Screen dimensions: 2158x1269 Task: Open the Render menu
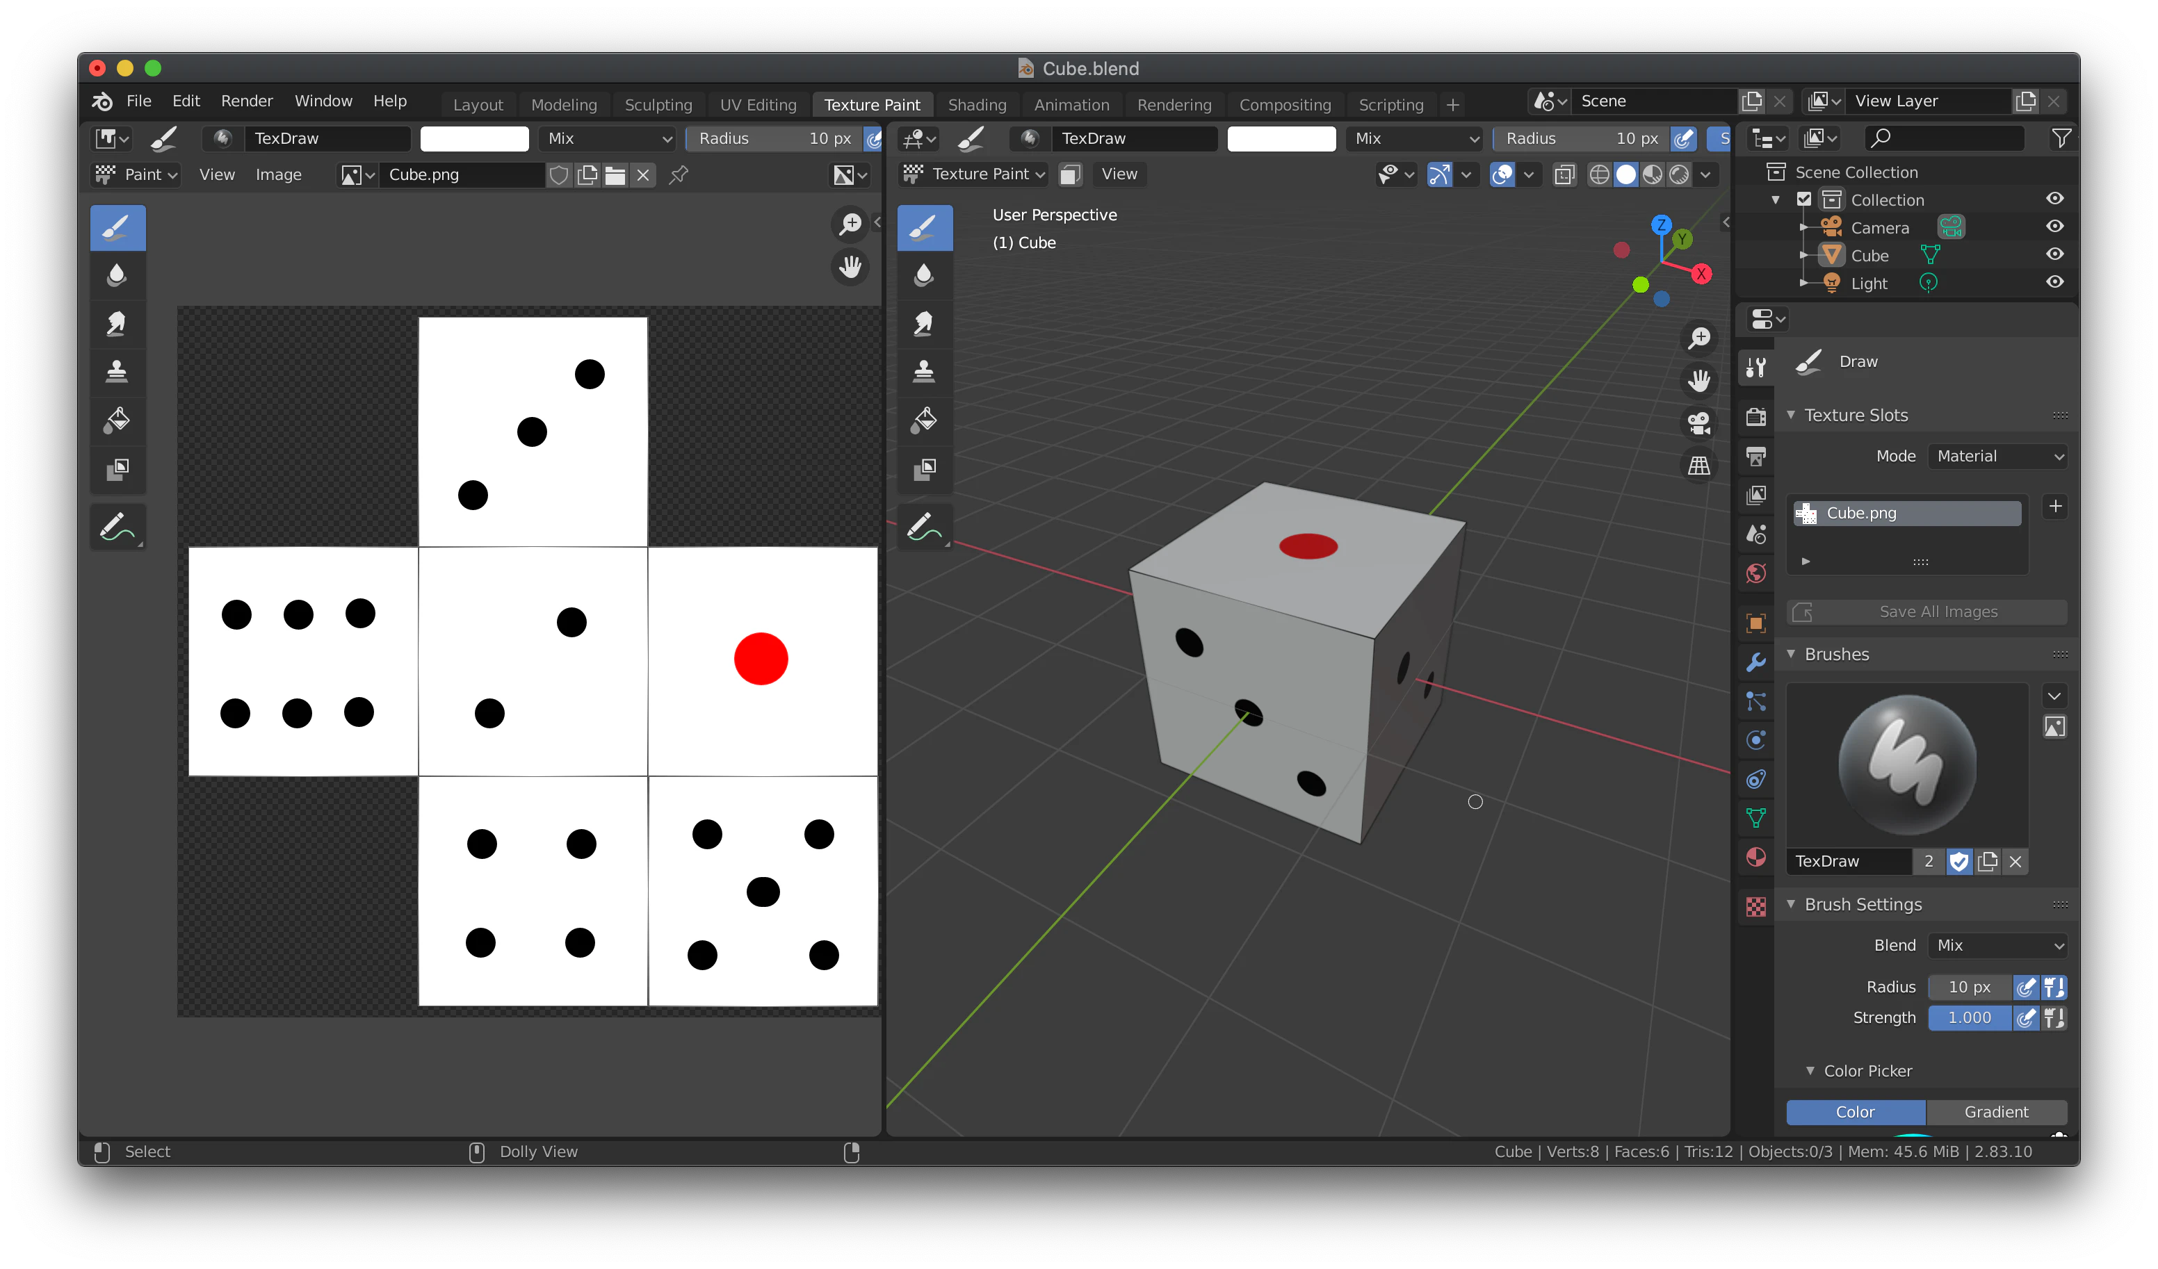[247, 101]
